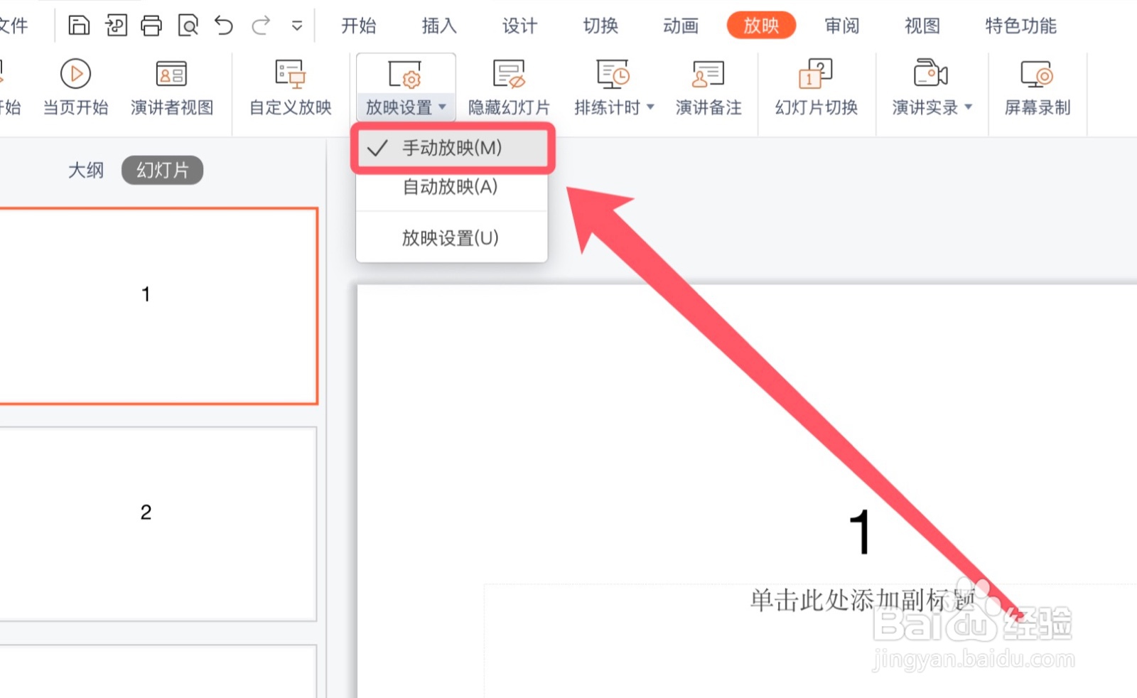The height and width of the screenshot is (698, 1137).
Task: Open the 演讲者视图 presenter view
Action: (172, 85)
